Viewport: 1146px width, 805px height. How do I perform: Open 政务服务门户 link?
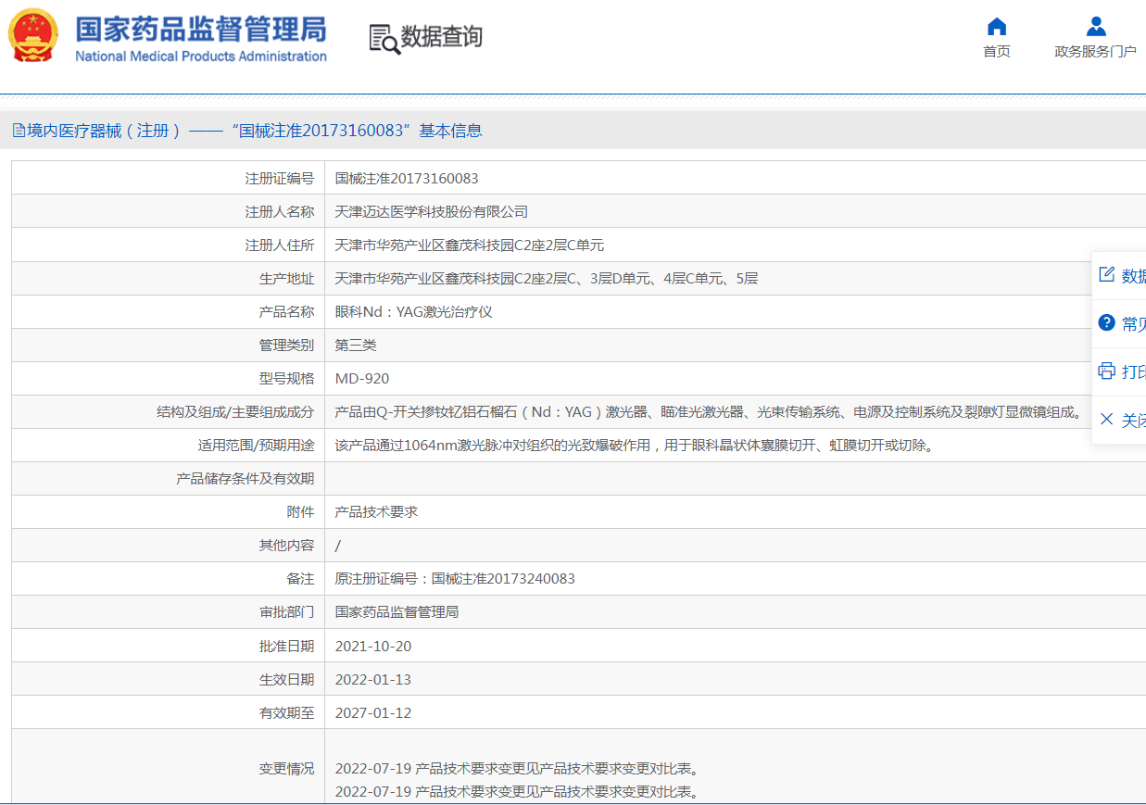click(x=1095, y=52)
